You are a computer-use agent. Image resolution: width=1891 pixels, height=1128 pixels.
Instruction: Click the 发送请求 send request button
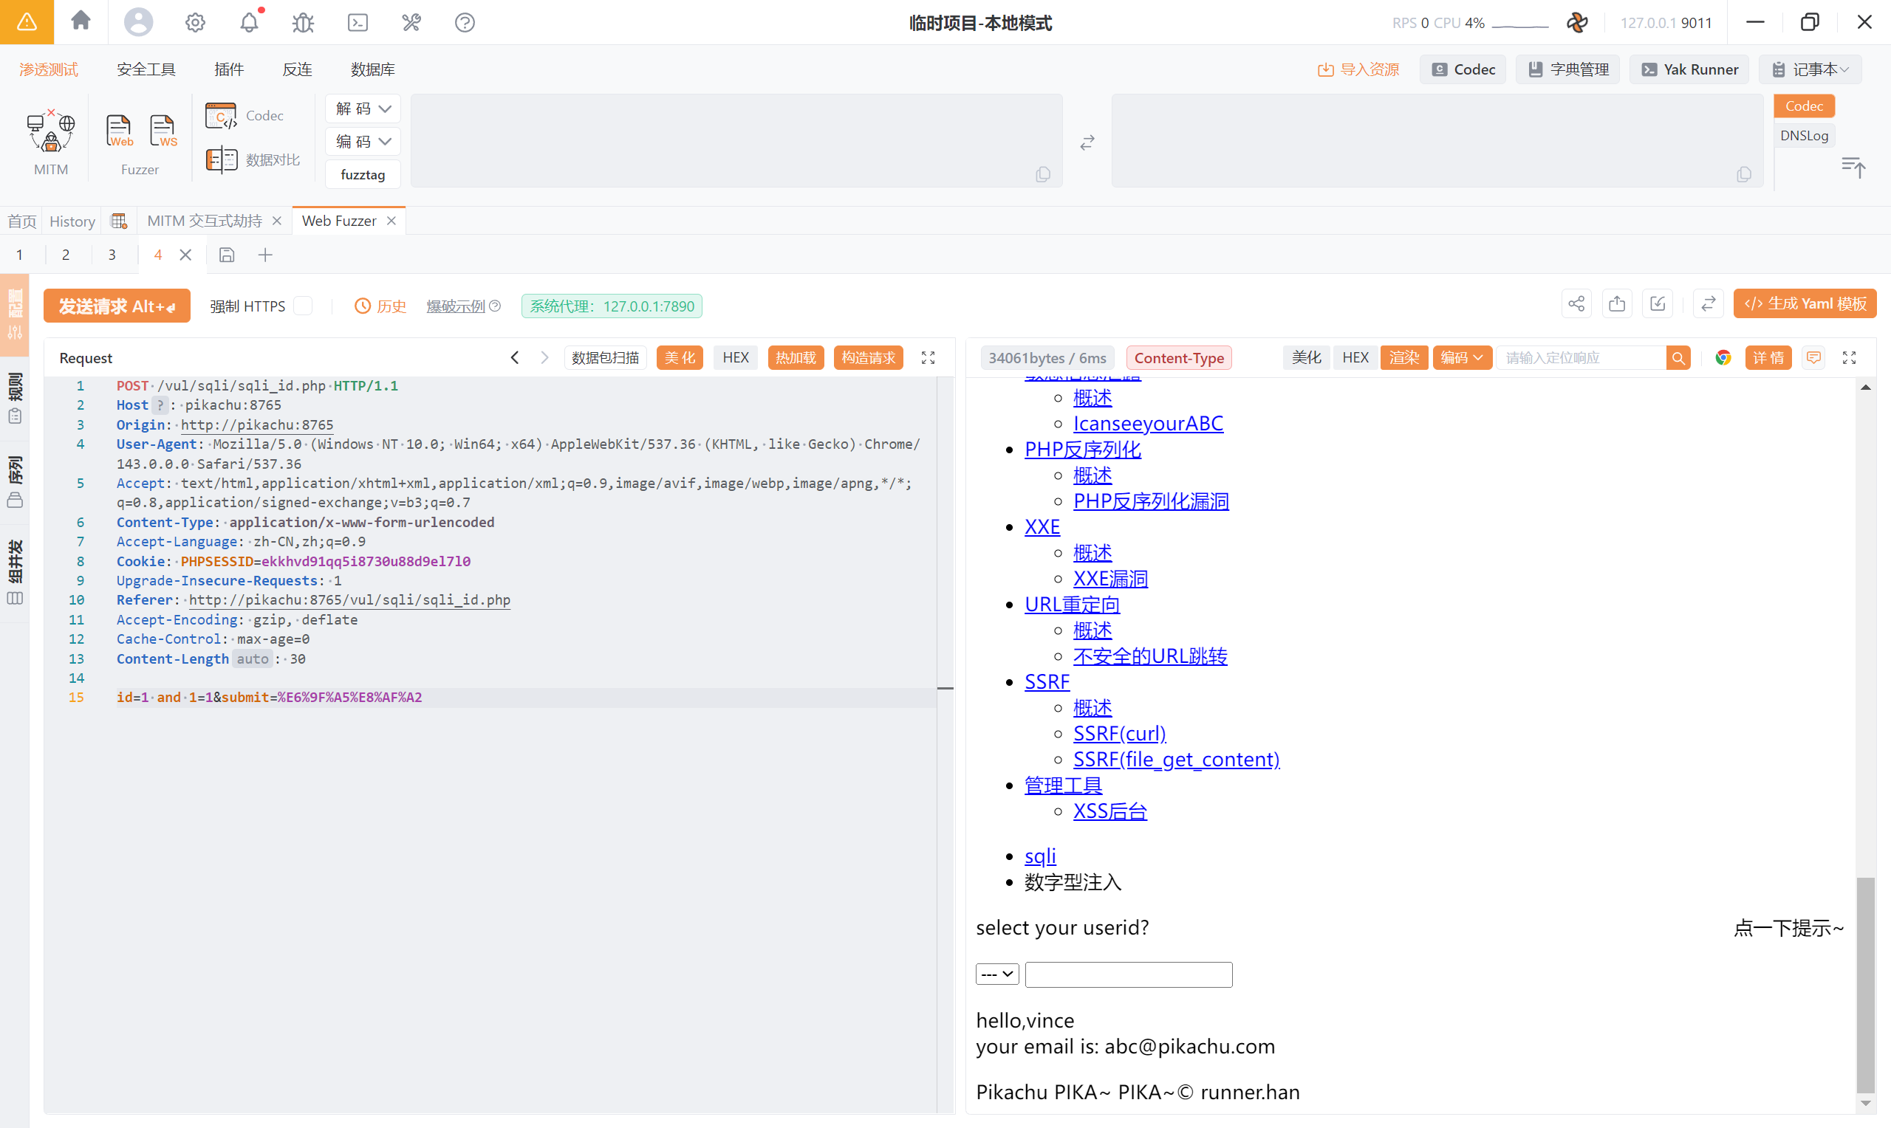pyautogui.click(x=116, y=306)
